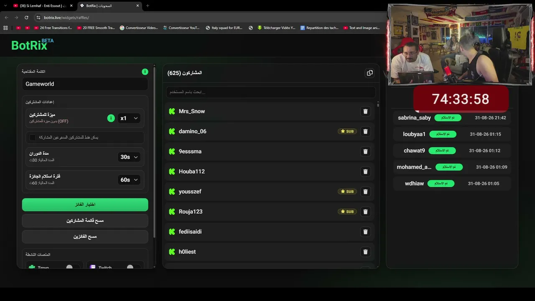Click the received status badge beside mohamed_a...

(x=449, y=167)
